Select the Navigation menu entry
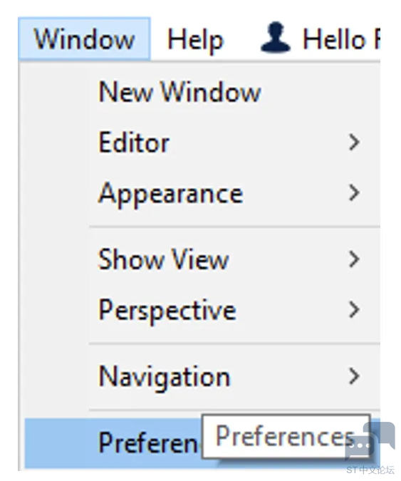This screenshot has height=481, width=401. [x=203, y=377]
